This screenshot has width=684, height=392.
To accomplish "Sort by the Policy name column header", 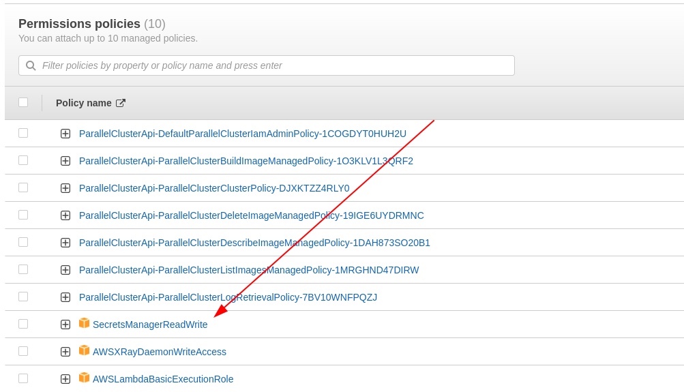I will pos(83,103).
